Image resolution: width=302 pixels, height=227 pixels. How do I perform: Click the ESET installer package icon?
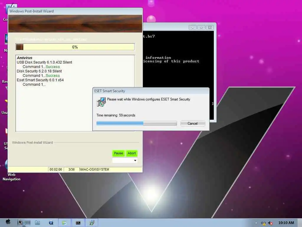101,102
